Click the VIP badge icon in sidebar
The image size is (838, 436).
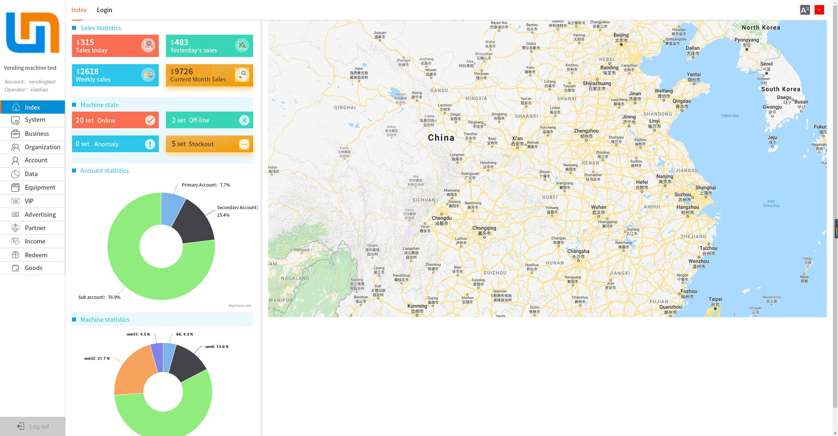15,201
